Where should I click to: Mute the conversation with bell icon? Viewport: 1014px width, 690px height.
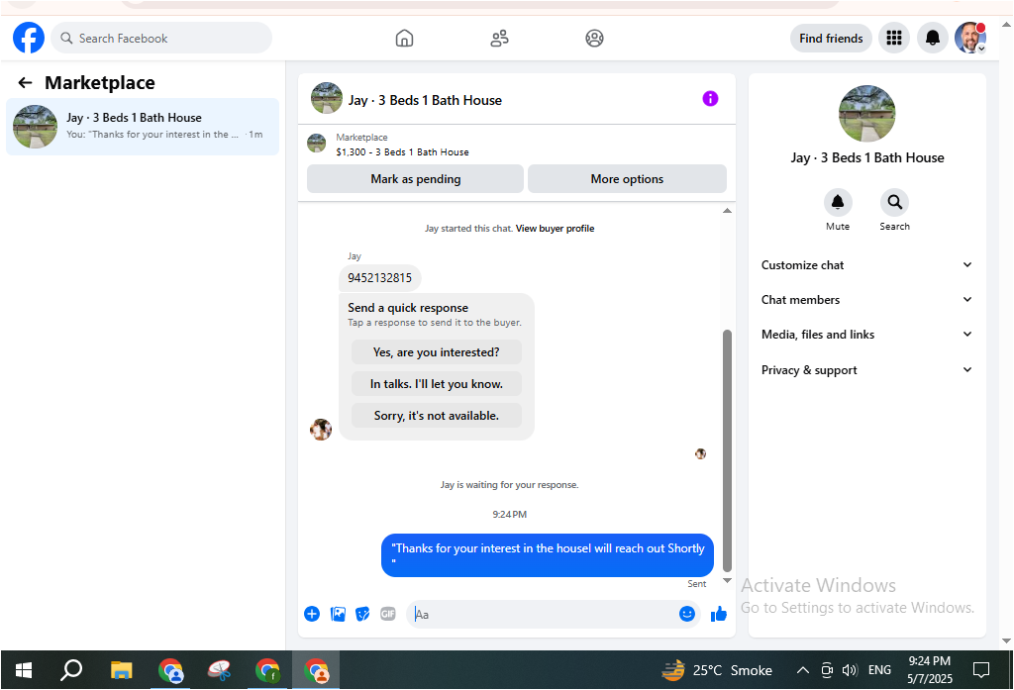[838, 202]
